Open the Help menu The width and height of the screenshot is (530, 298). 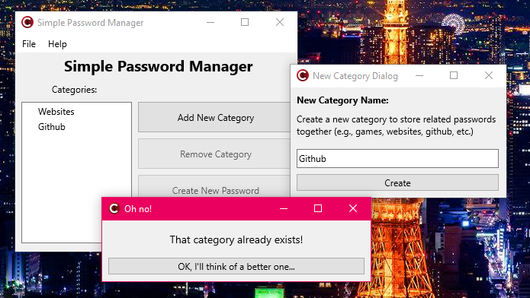click(57, 44)
